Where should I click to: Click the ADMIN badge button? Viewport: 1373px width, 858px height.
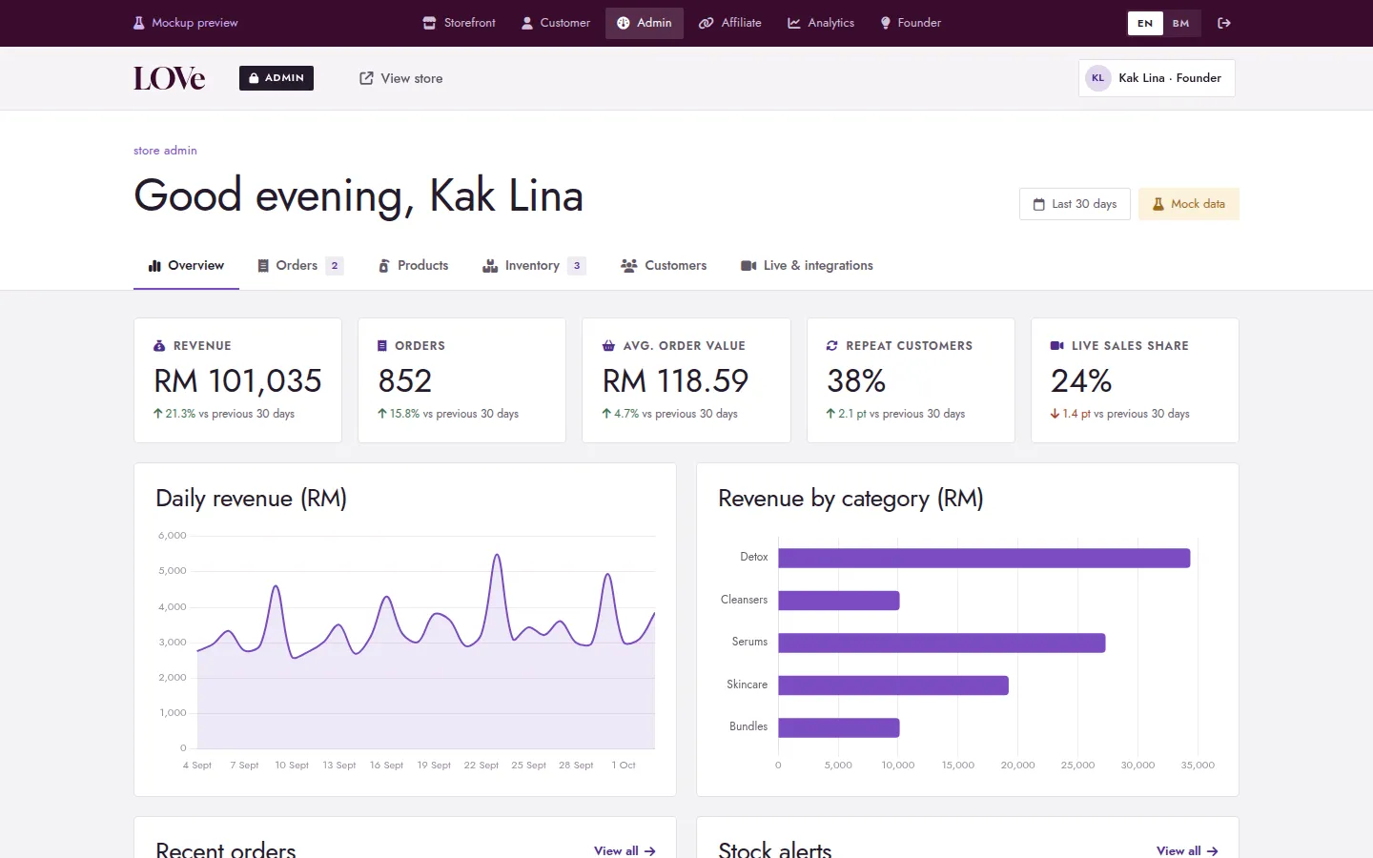[277, 78]
